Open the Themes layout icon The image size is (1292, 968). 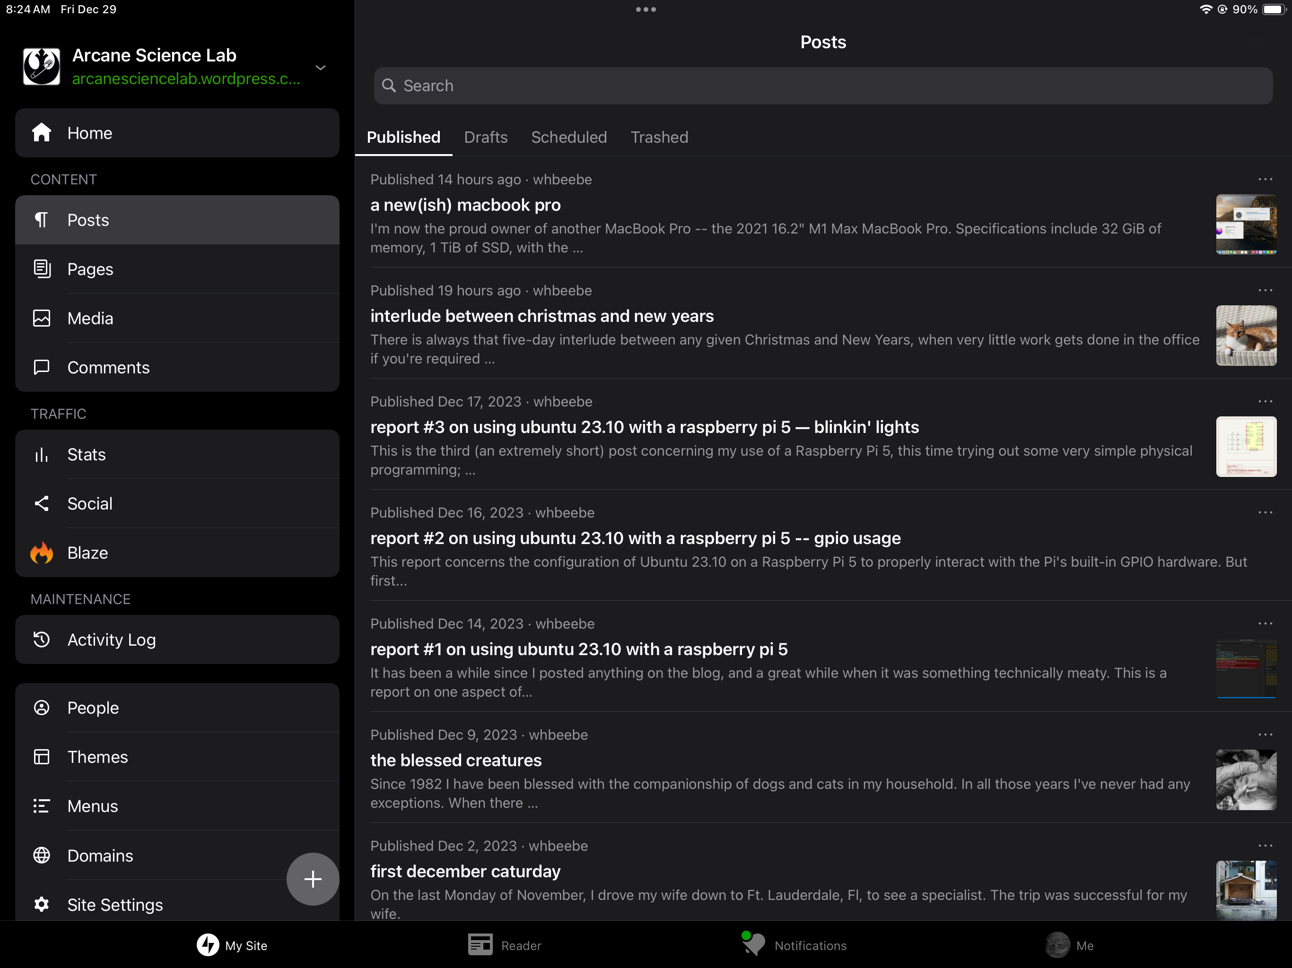coord(42,756)
